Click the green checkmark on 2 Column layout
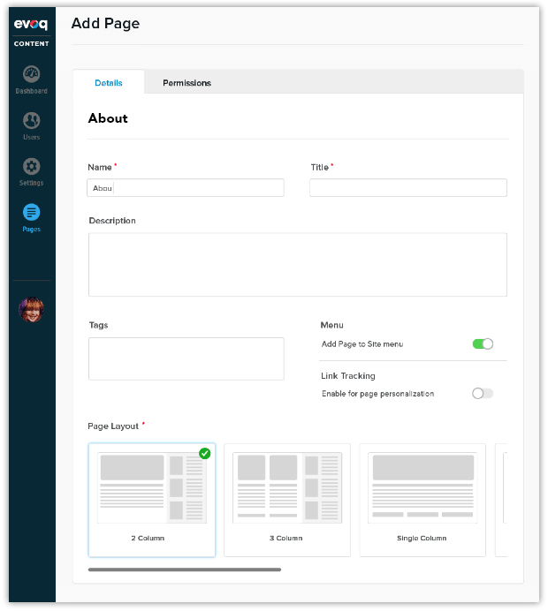The height and width of the screenshot is (611, 548). tap(205, 453)
